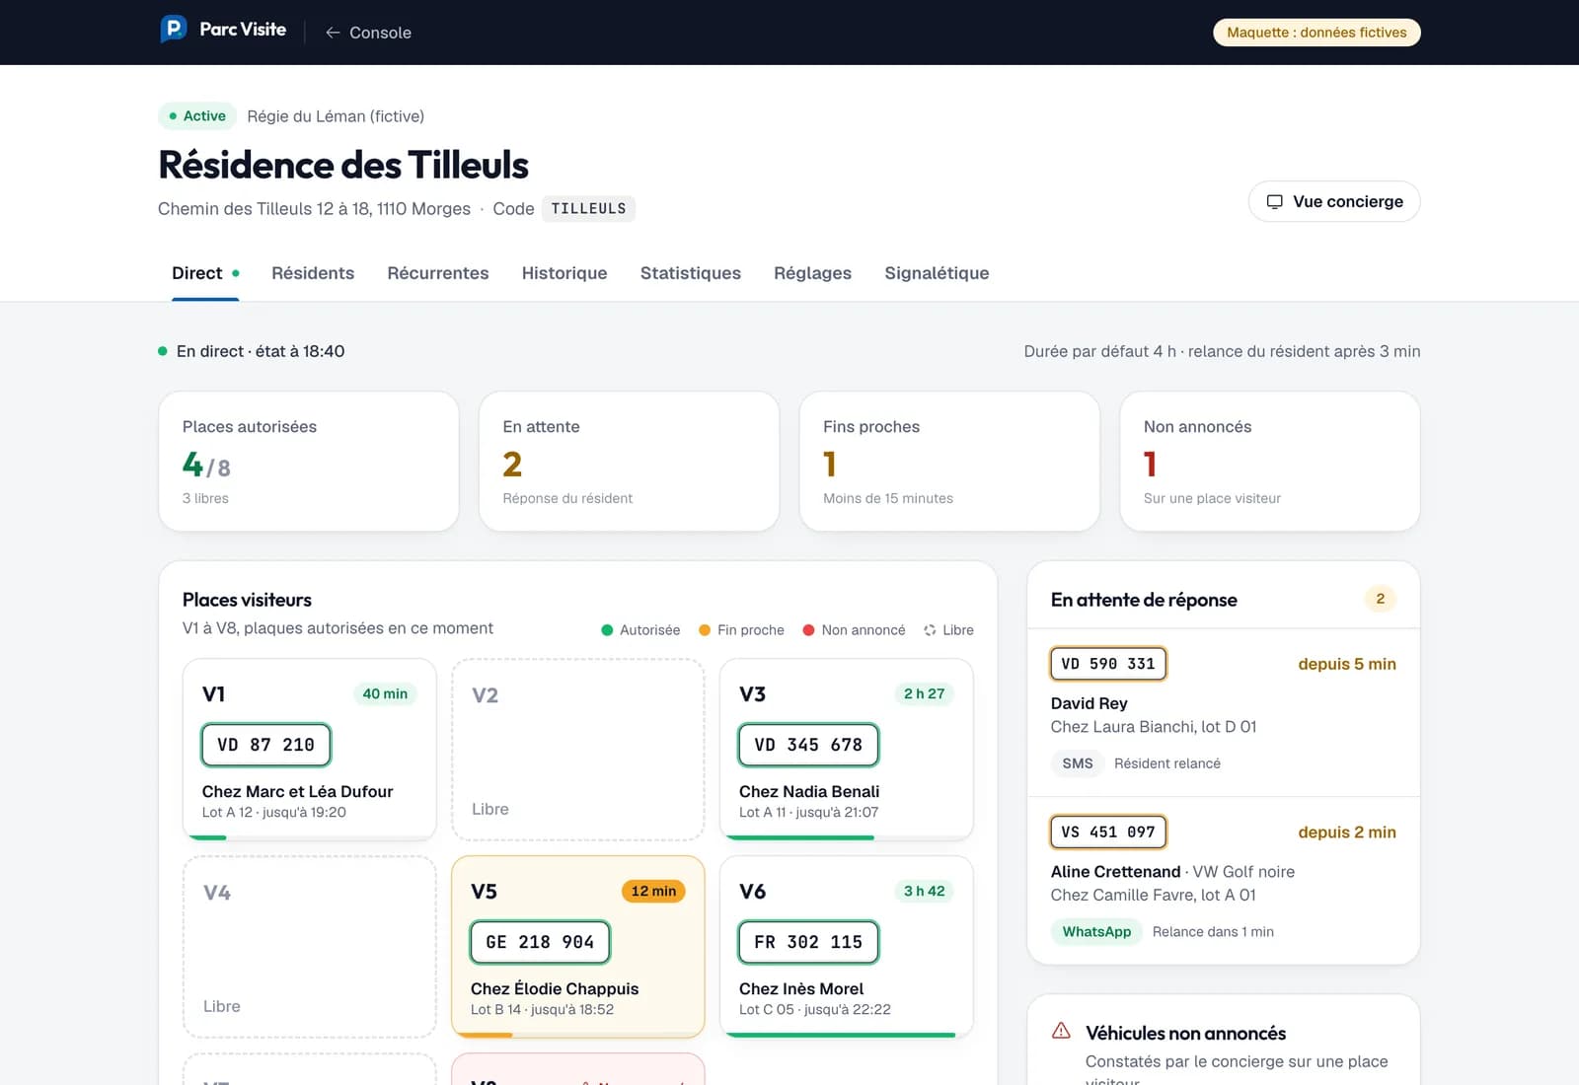1579x1085 pixels.
Task: Click the dashed circle Libre legend icon
Action: (930, 630)
